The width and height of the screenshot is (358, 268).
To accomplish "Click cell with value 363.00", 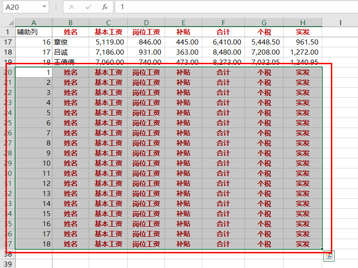I will pos(183,52).
